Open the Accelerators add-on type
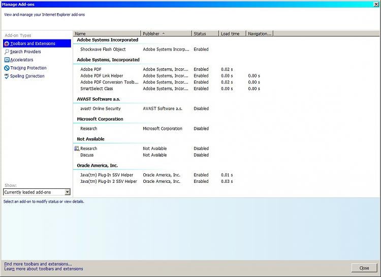Viewport: 381px width, 277px height. [x=21, y=60]
